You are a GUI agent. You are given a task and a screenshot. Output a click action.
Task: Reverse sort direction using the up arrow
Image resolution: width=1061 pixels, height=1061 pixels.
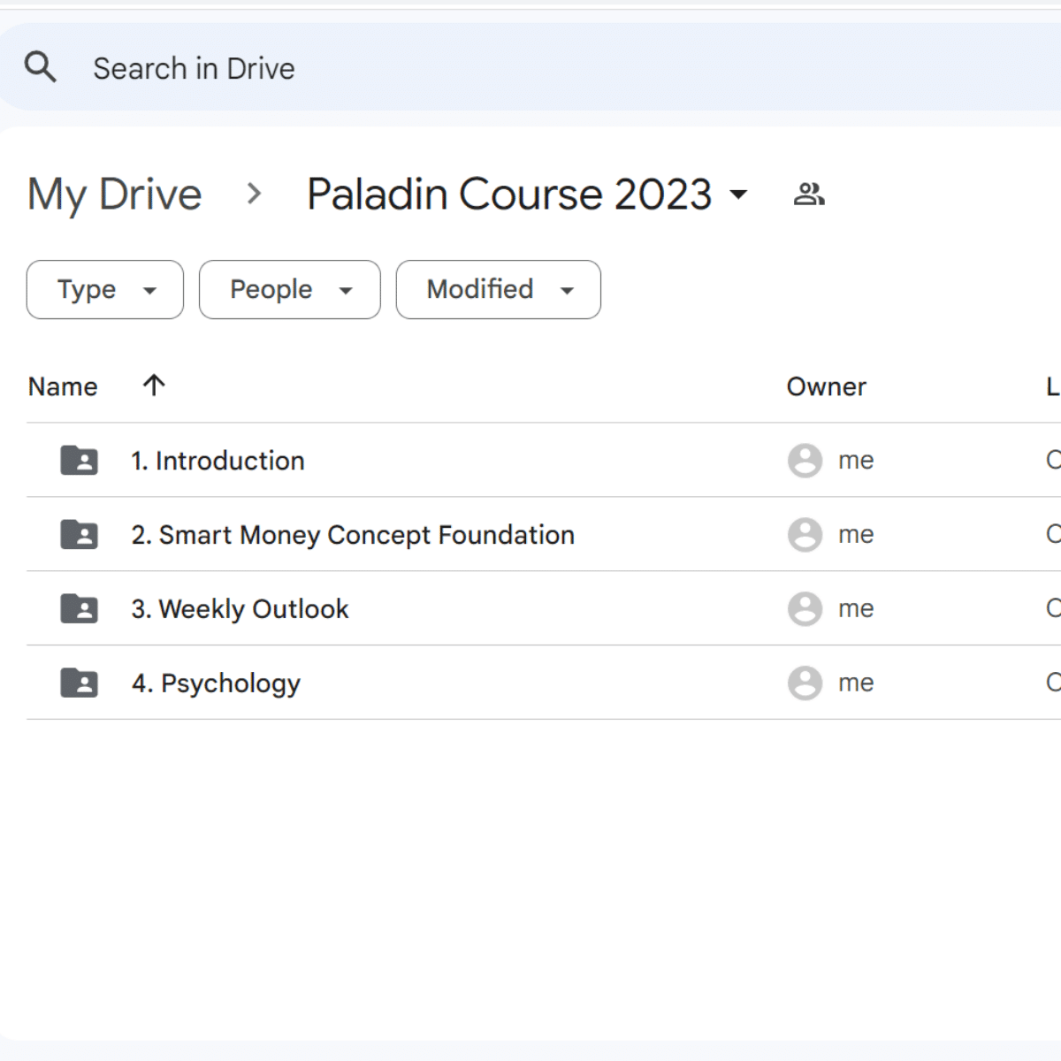point(154,385)
